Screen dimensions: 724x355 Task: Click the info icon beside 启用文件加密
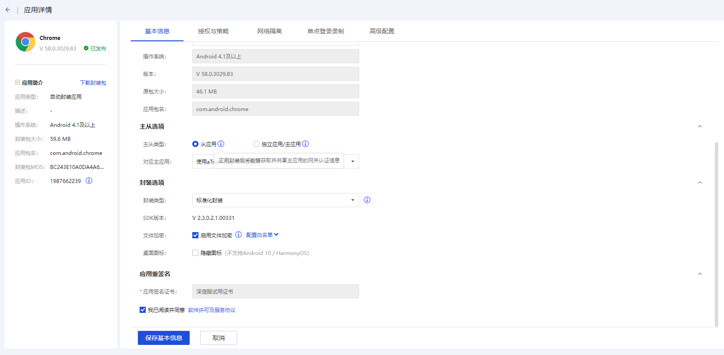[x=238, y=235]
